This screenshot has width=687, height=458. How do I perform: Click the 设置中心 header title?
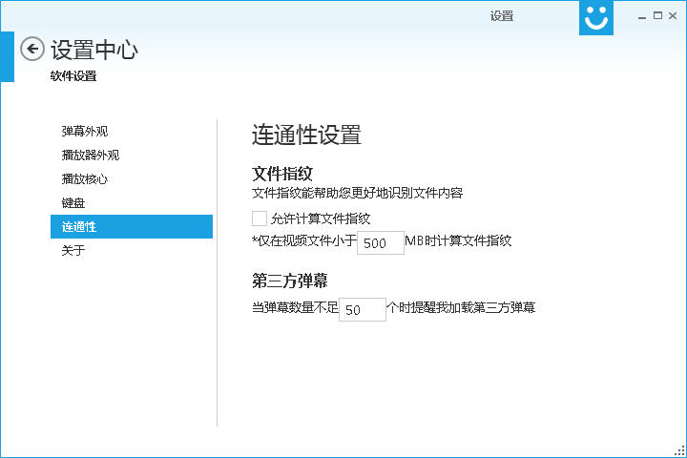click(x=94, y=51)
